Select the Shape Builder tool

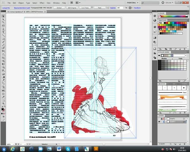point(3,67)
